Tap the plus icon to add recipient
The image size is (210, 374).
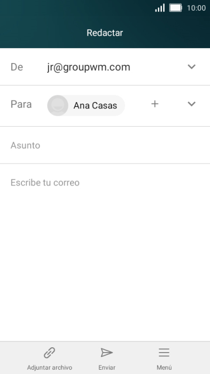click(x=155, y=104)
